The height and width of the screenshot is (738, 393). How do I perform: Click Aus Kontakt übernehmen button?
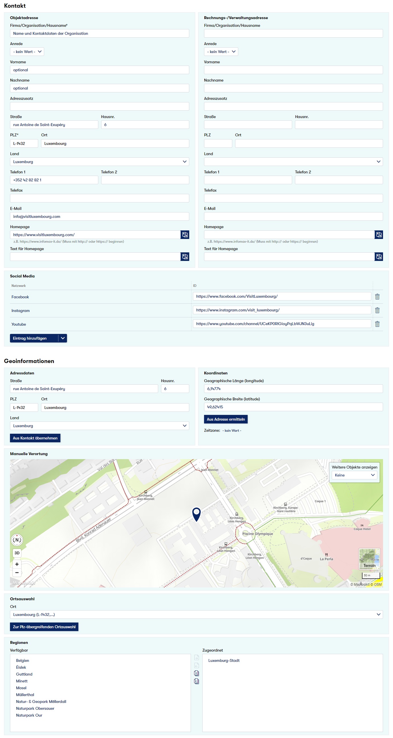[35, 438]
